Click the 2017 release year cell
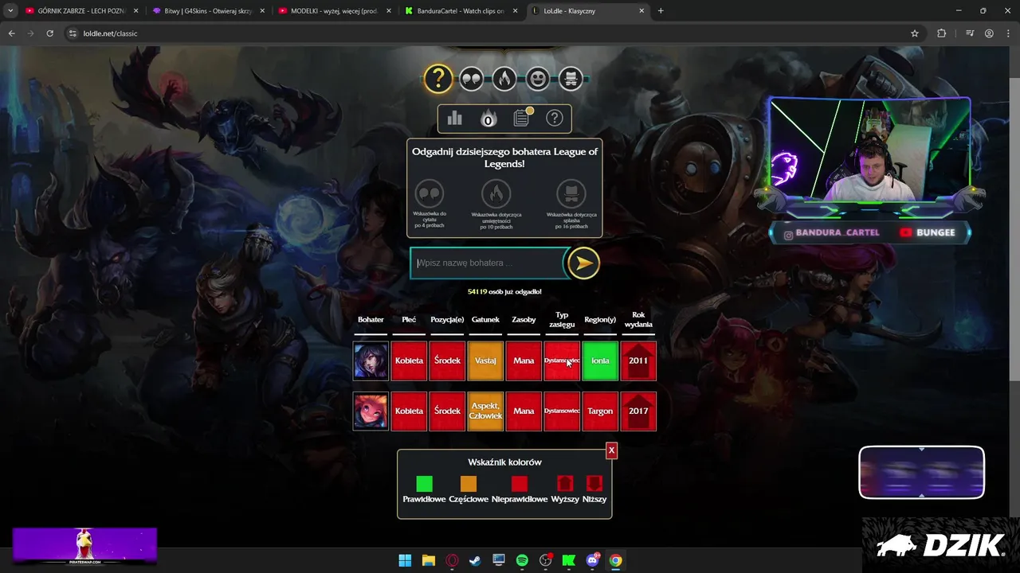This screenshot has width=1020, height=573. pyautogui.click(x=638, y=411)
